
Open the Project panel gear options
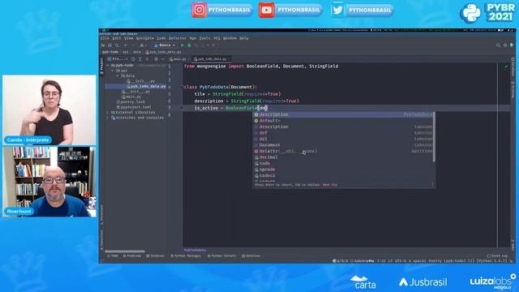(156, 59)
